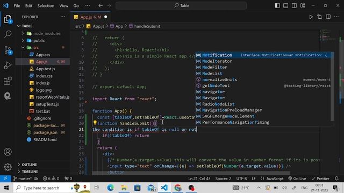Viewport: 344px width, 193px height.
Task: Open App.css in the explorer
Action: pyautogui.click(x=43, y=55)
